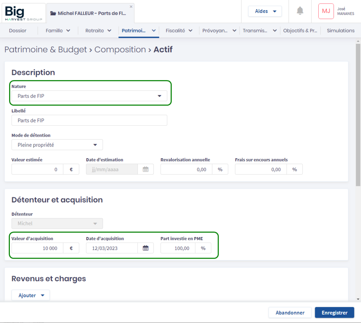This screenshot has width=361, height=323.
Task: Click the folder icon in Michel FALLEUR tab
Action: pyautogui.click(x=53, y=13)
